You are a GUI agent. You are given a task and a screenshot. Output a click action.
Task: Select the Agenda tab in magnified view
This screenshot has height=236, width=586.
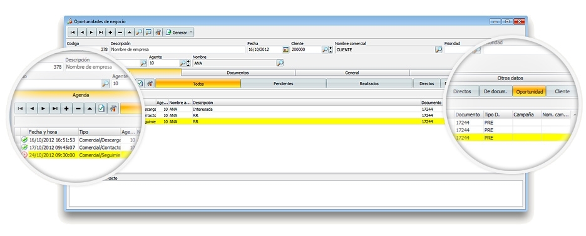click(x=80, y=95)
